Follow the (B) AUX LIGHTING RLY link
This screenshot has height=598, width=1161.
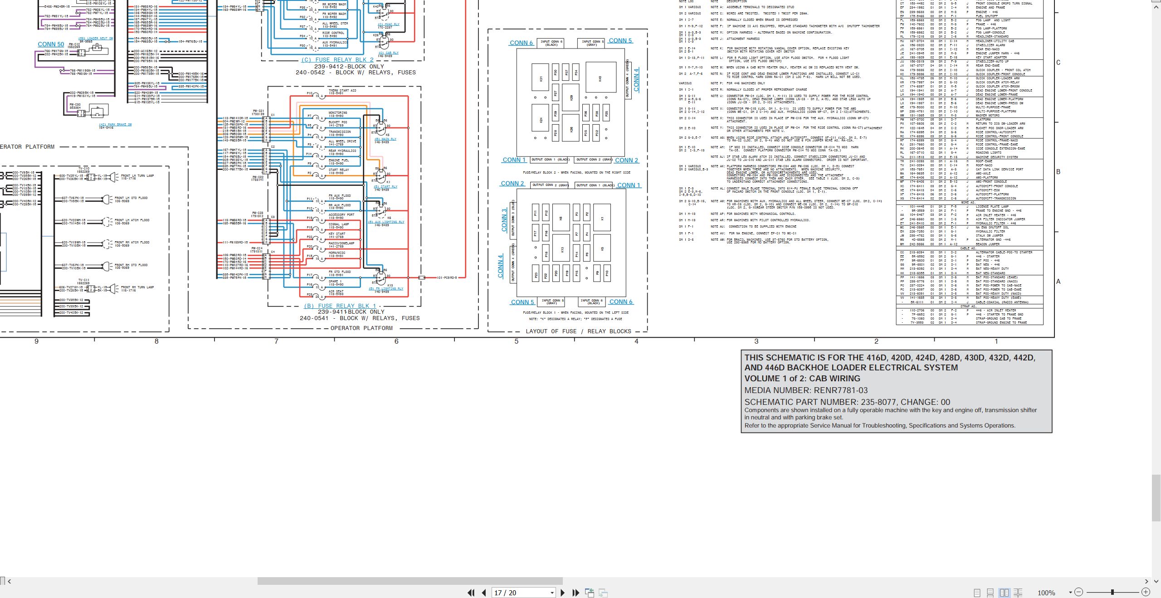click(x=386, y=222)
